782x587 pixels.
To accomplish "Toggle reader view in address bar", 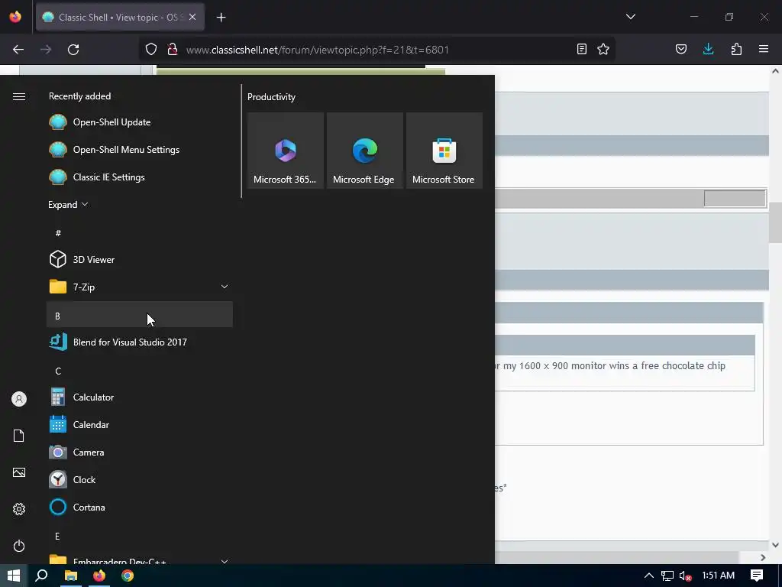I will click(x=581, y=50).
